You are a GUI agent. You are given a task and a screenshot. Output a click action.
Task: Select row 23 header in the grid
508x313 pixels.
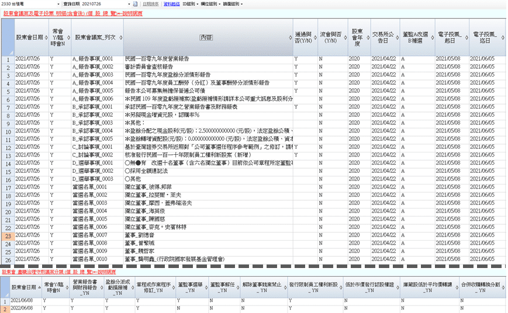click(7, 235)
